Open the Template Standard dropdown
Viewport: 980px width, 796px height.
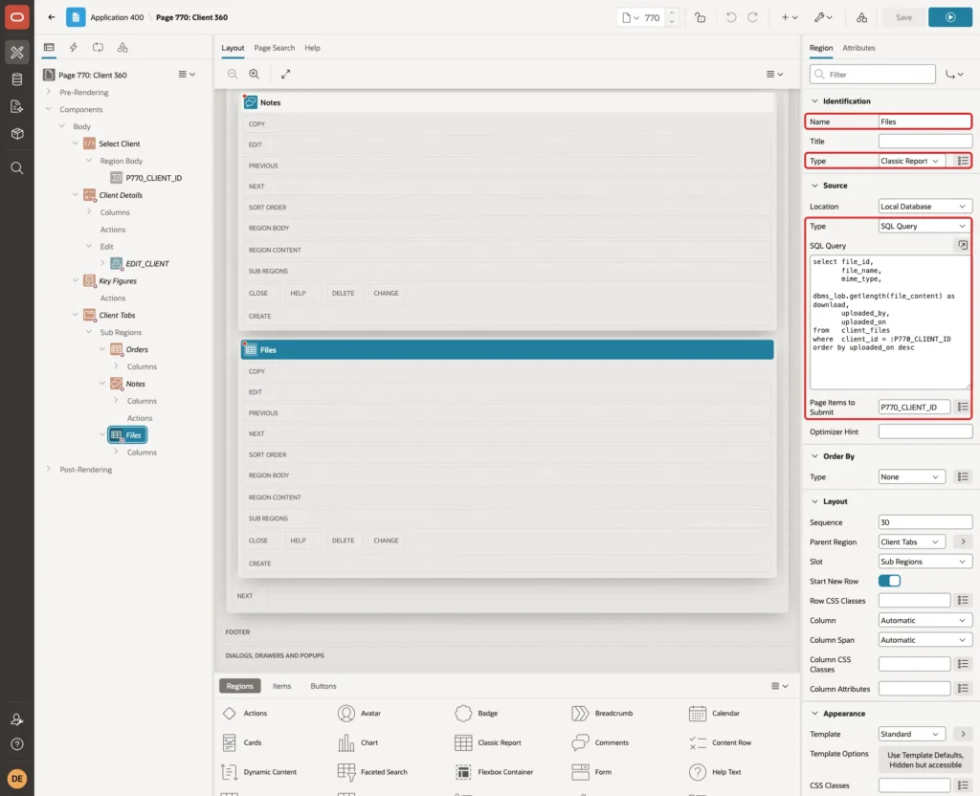(911, 734)
